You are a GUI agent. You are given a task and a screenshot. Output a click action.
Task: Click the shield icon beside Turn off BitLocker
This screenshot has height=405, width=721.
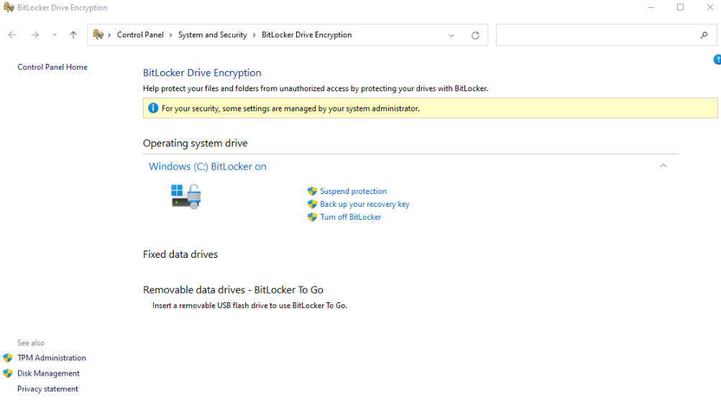(x=312, y=217)
